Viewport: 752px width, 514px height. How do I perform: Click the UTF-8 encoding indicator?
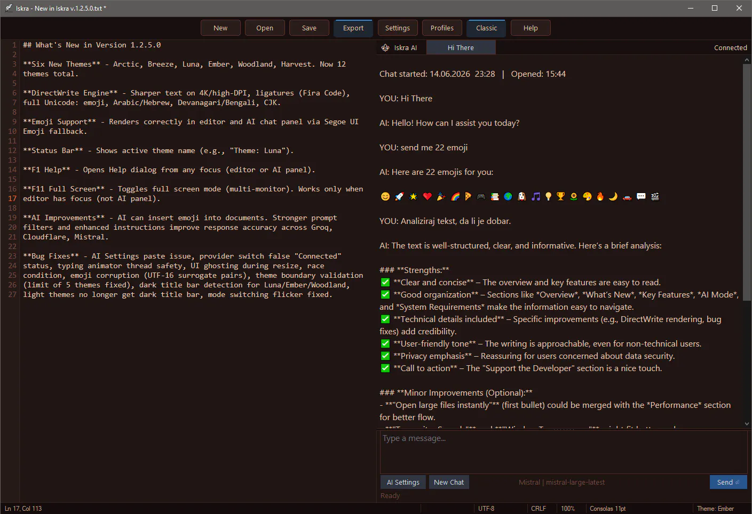click(486, 508)
